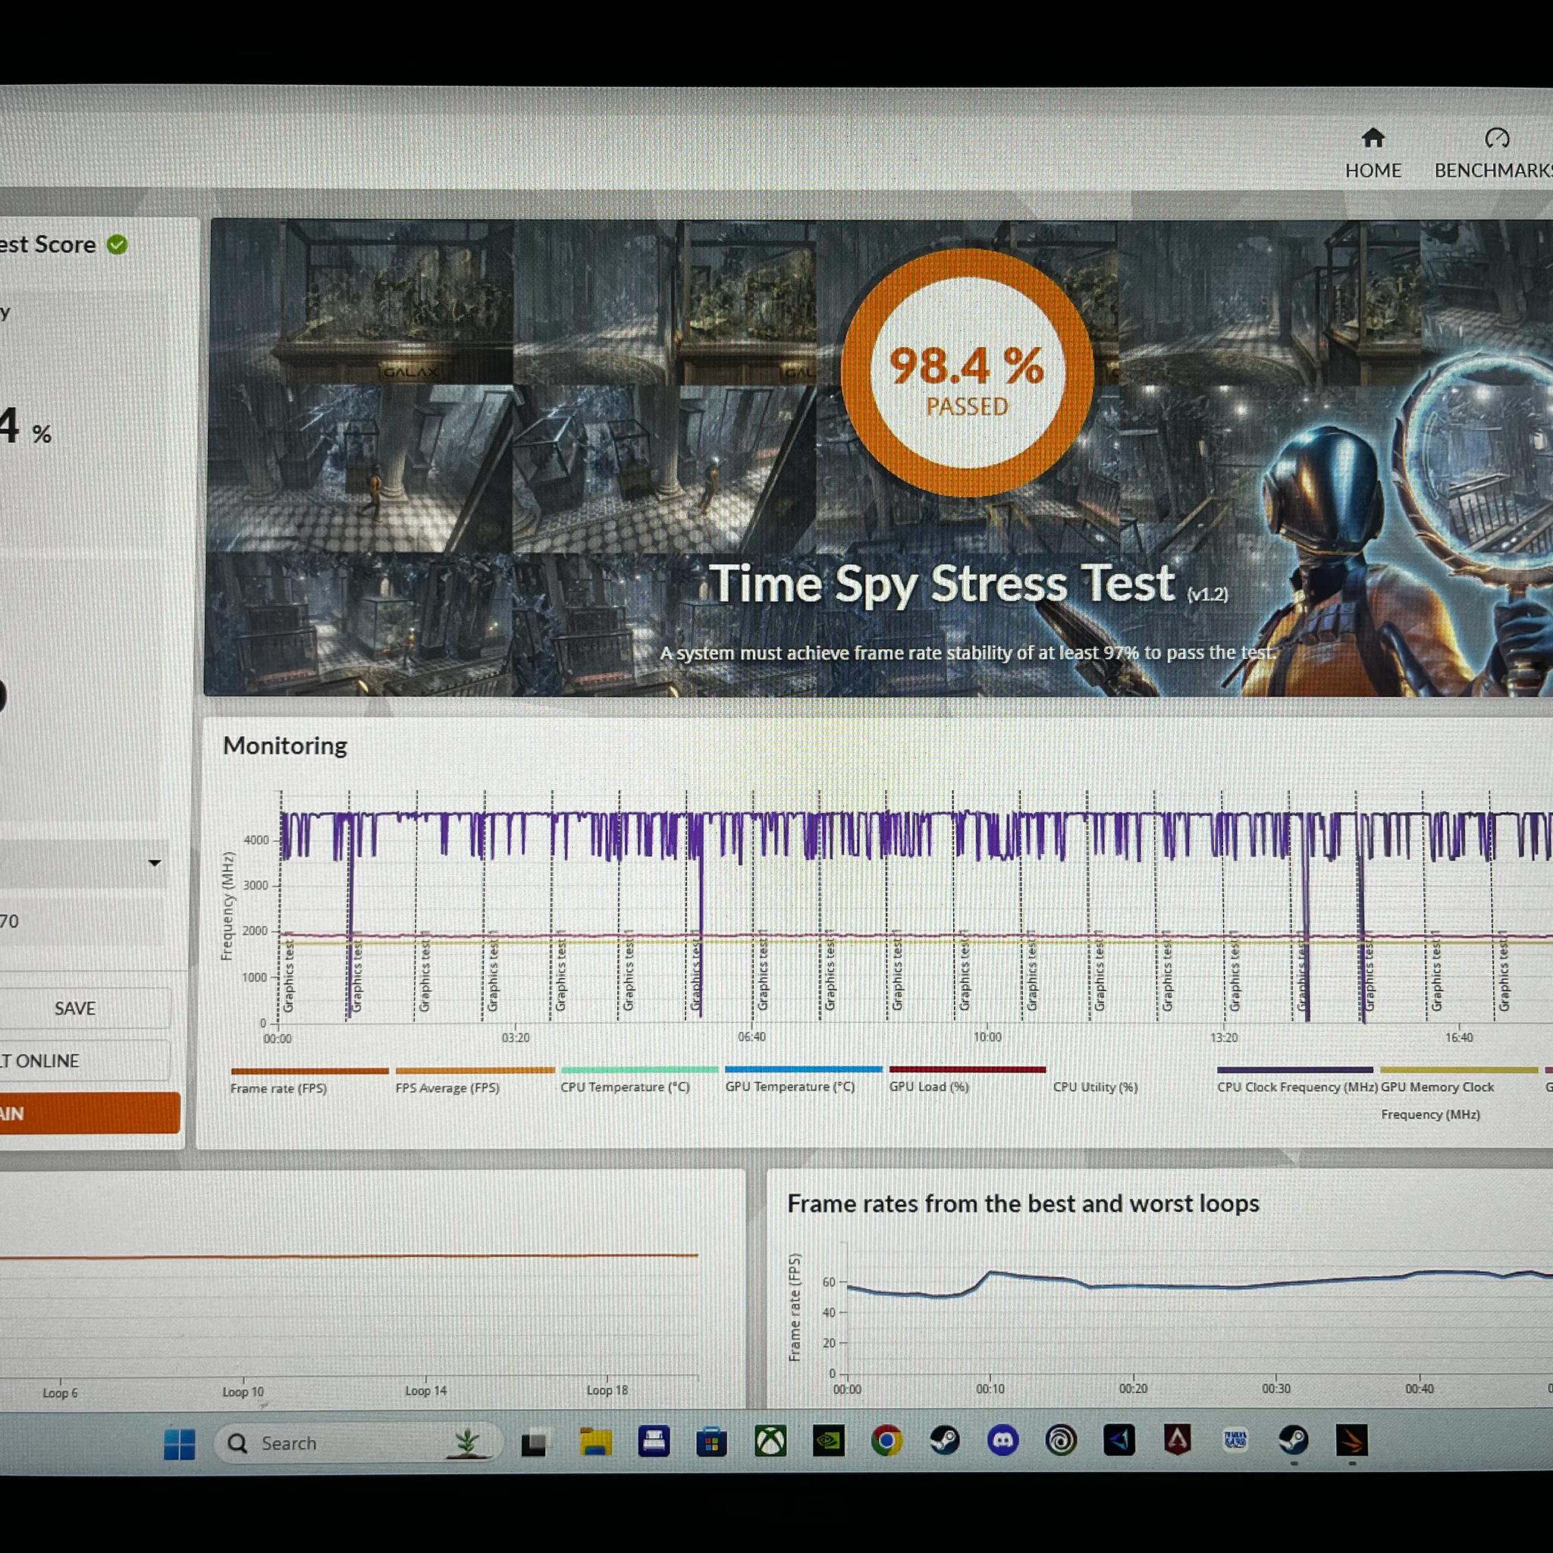Screen dimensions: 1553x1553
Task: Click the orange run again button
Action: [x=89, y=1113]
